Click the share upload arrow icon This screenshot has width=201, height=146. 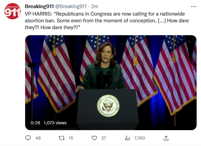tap(166, 138)
